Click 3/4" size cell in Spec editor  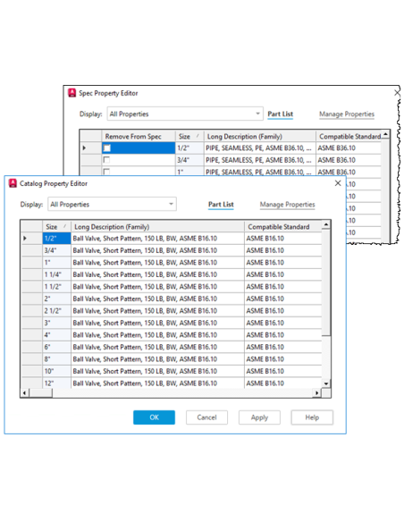pyautogui.click(x=189, y=160)
